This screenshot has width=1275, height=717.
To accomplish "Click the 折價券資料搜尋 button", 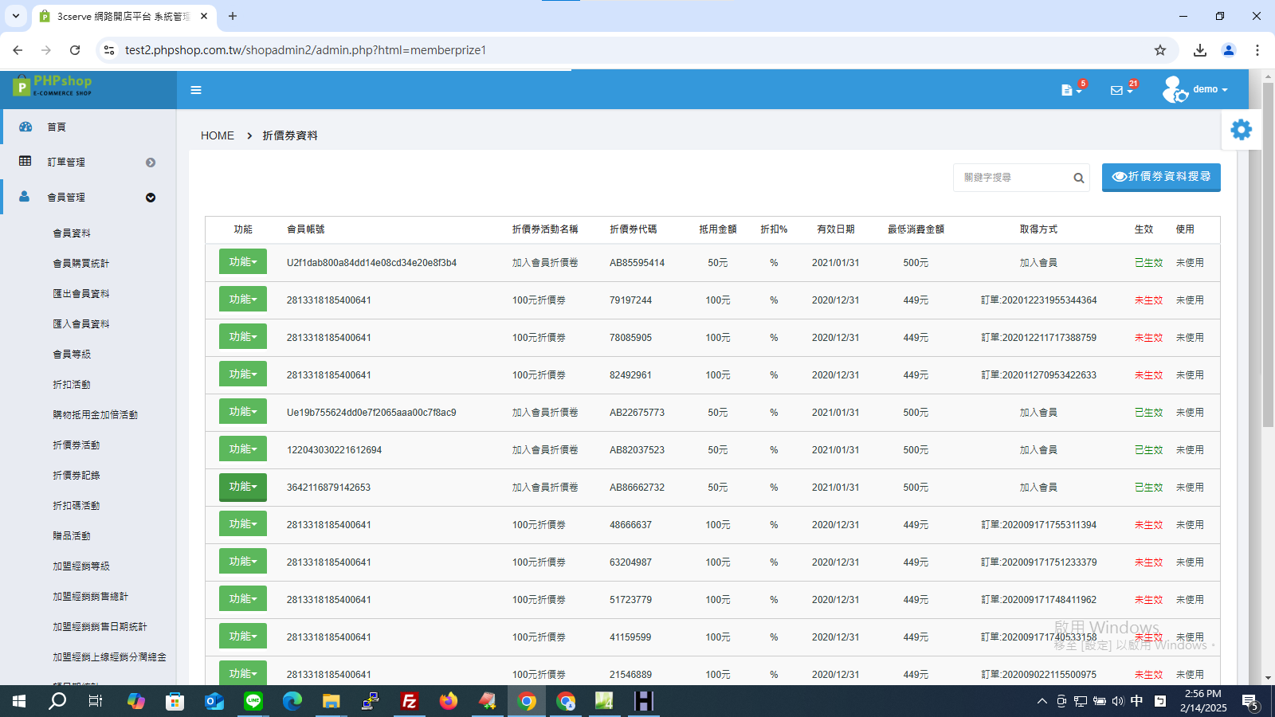I will 1161,177.
